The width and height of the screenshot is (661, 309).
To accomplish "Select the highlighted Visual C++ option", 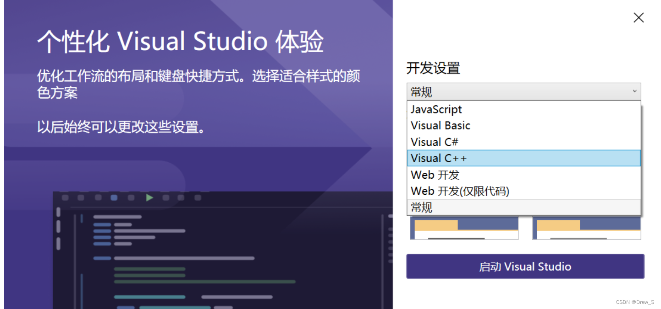I will point(523,158).
